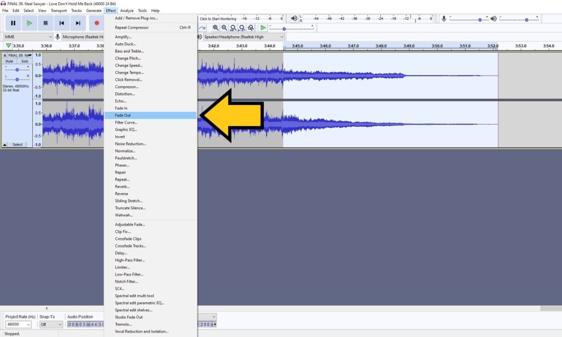
Task: Click the green timeline playhead triangle
Action: [8, 46]
